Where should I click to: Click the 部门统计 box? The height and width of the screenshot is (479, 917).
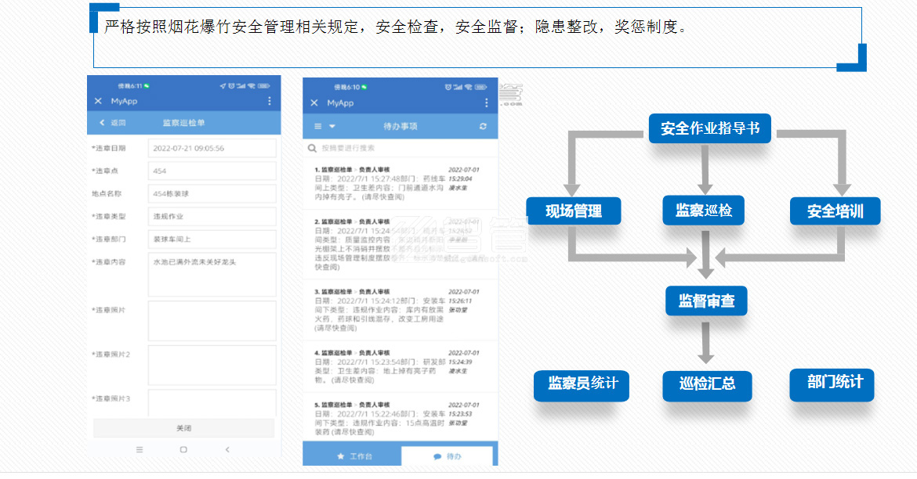pos(832,384)
